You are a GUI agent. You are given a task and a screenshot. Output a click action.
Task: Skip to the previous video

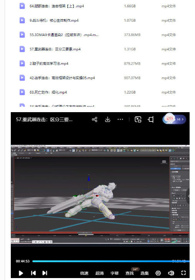coord(33,273)
